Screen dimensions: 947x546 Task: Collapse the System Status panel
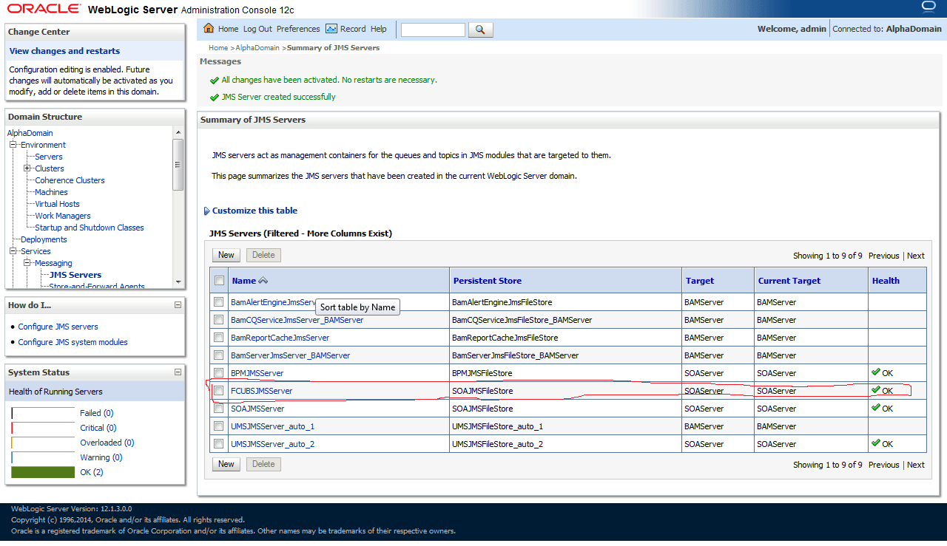[x=178, y=372]
